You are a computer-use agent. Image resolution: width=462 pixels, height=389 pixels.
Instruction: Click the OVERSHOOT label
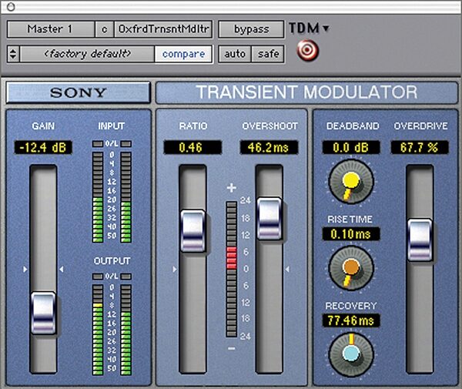click(x=269, y=126)
